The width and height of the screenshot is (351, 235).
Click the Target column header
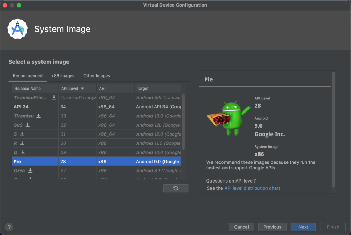click(158, 89)
